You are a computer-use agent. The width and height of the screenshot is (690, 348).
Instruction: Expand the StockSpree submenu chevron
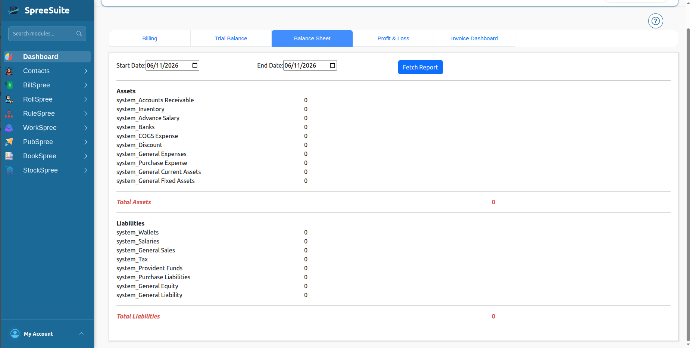click(86, 170)
